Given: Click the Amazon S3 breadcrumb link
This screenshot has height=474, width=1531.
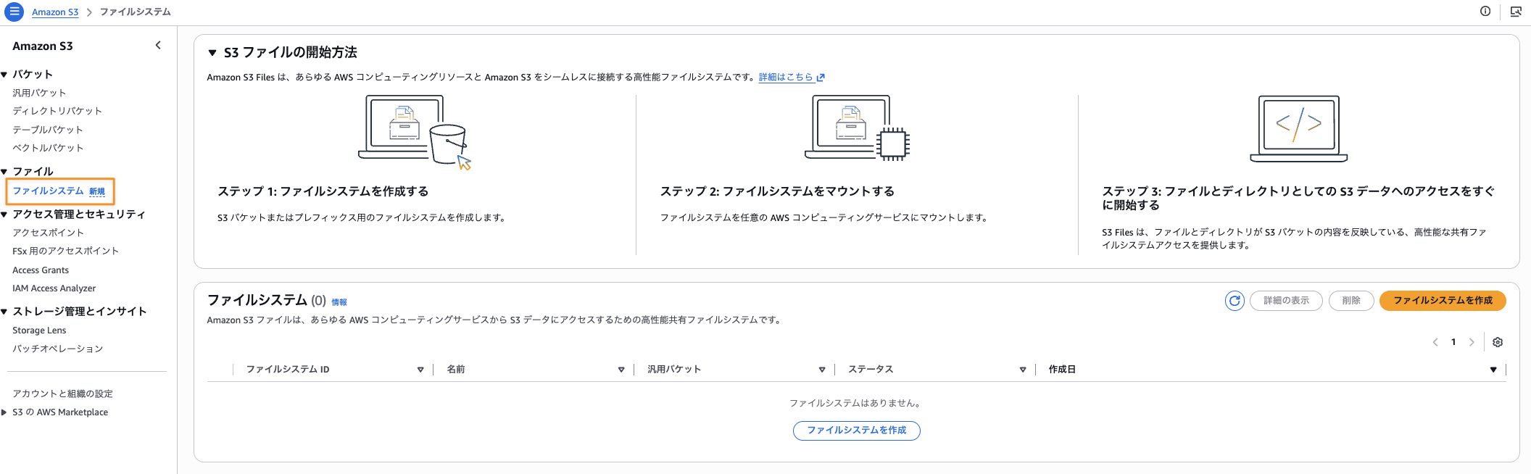Looking at the screenshot, I should pos(55,12).
